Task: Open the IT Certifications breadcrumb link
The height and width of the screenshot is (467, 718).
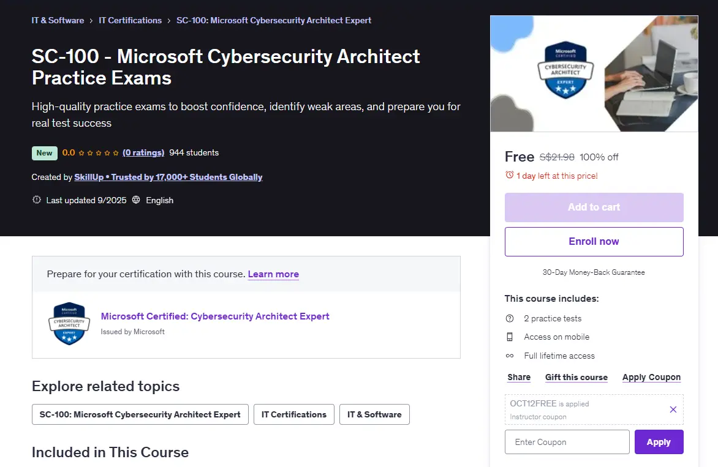Action: [x=130, y=21]
